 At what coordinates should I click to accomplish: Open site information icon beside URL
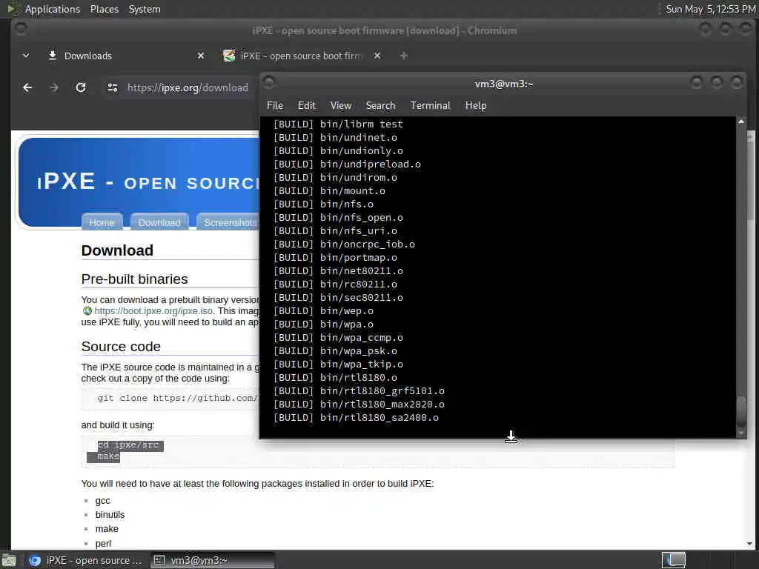[x=113, y=87]
